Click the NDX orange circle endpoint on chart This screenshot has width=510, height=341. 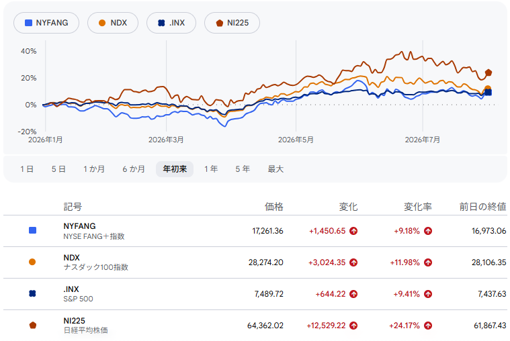click(488, 89)
